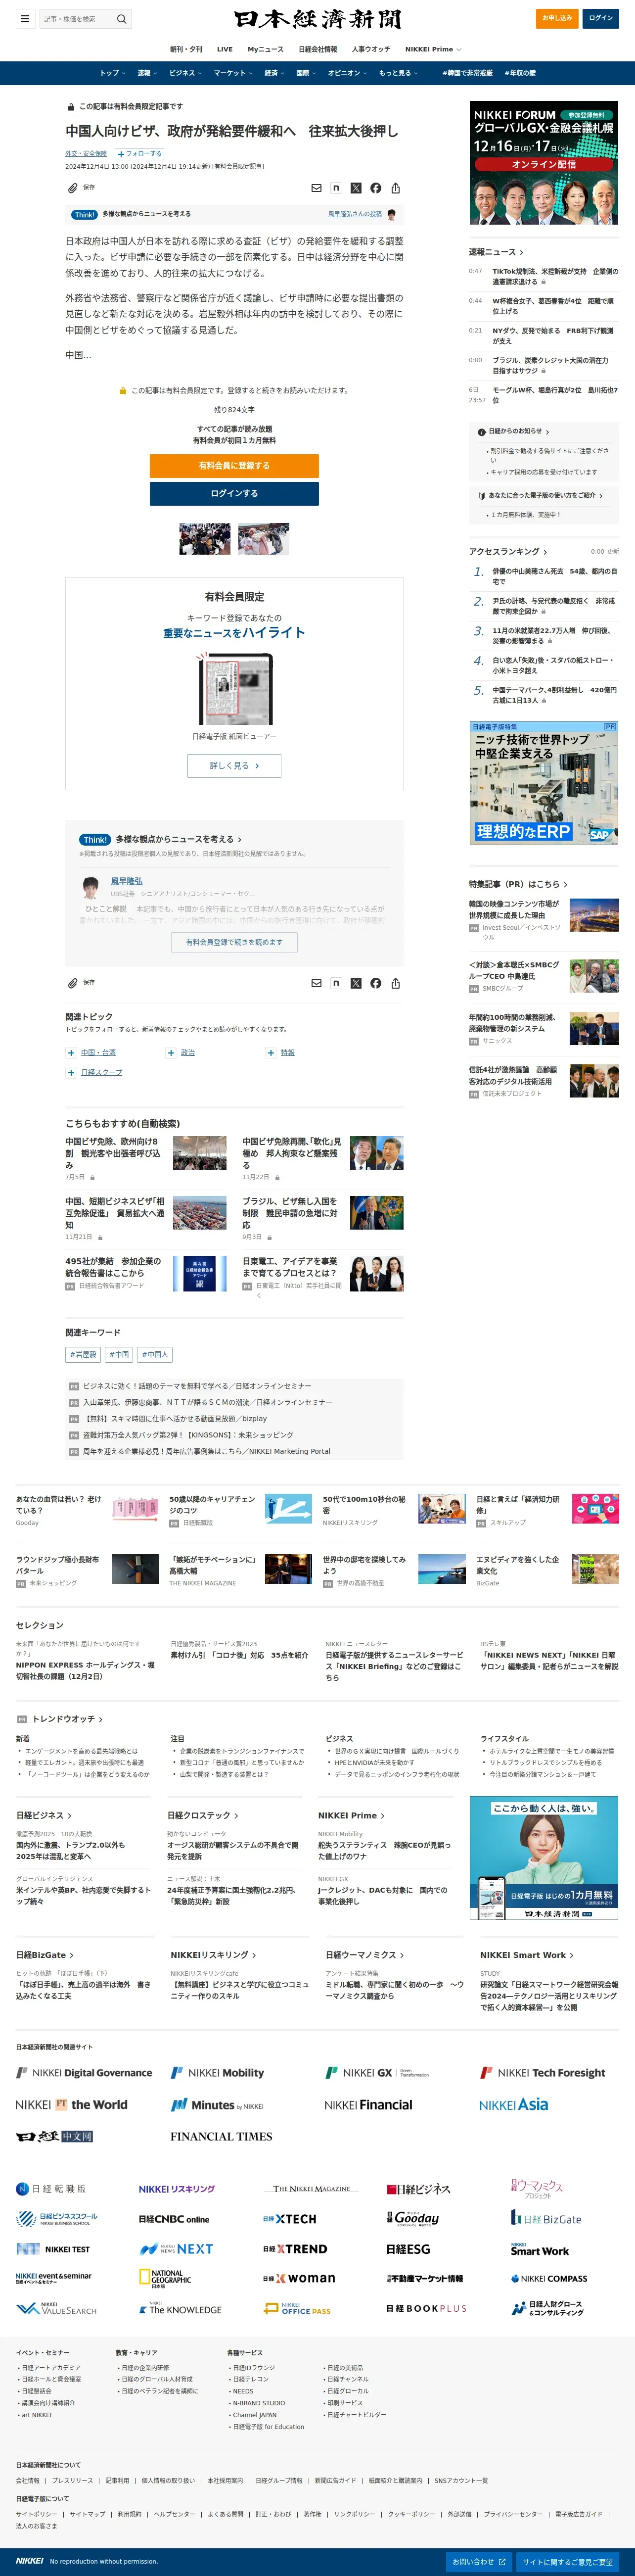The image size is (635, 2576).
Task: Click the header ログイン button
Action: tap(601, 18)
